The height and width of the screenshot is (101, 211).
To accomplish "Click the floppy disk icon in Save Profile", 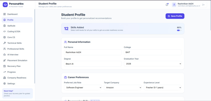I will (x=169, y=16).
